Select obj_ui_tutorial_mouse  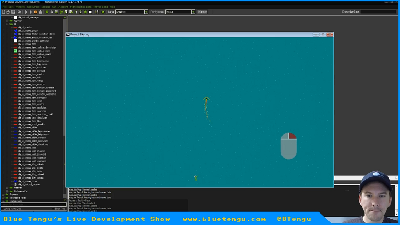29,184
